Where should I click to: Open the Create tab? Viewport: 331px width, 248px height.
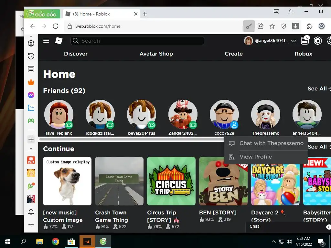[234, 54]
